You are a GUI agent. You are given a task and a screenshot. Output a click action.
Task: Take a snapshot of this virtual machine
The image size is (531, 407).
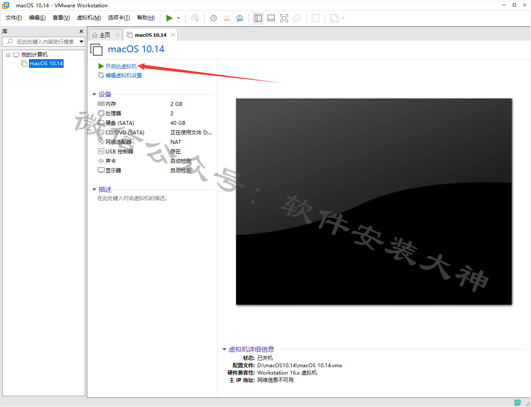213,18
